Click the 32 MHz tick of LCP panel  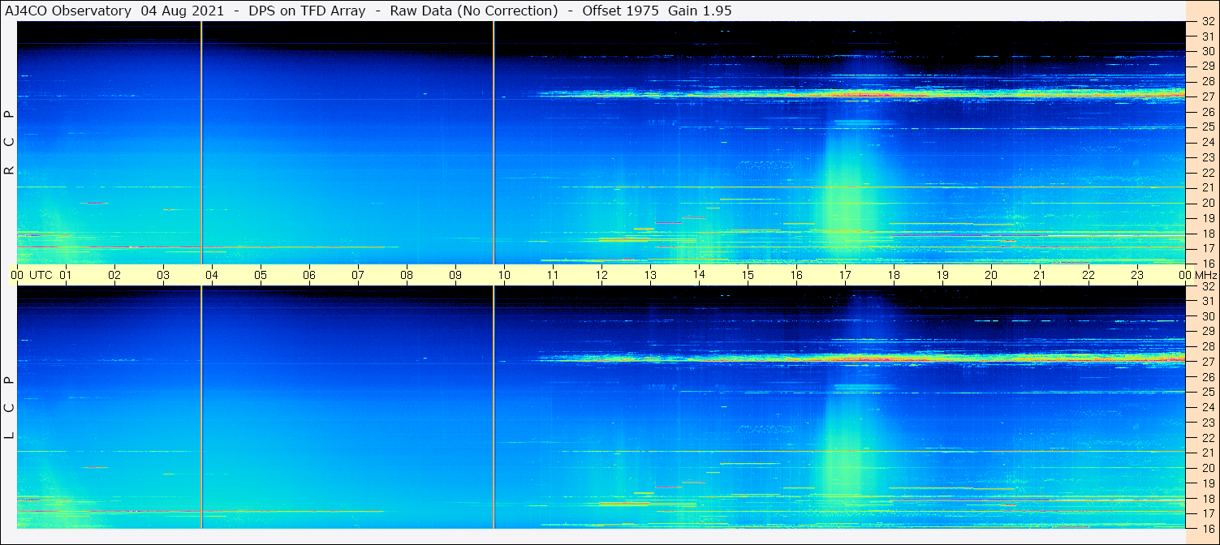tap(1208, 286)
